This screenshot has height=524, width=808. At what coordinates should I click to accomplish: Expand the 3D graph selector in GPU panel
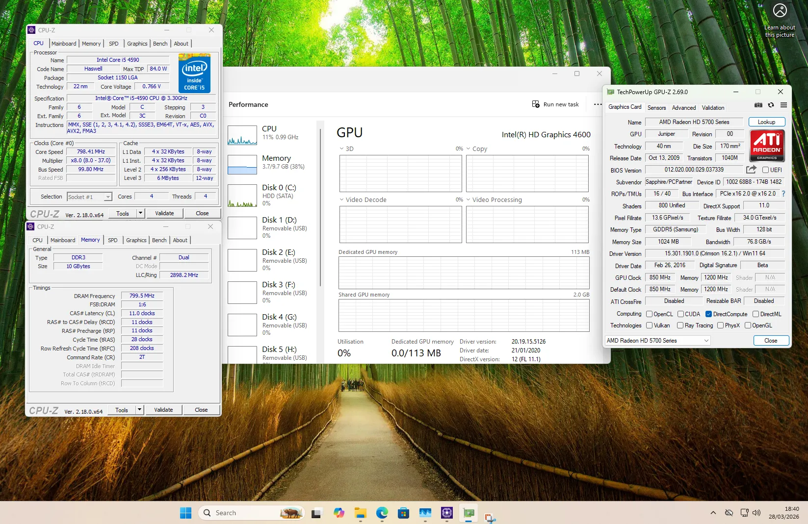pyautogui.click(x=342, y=149)
